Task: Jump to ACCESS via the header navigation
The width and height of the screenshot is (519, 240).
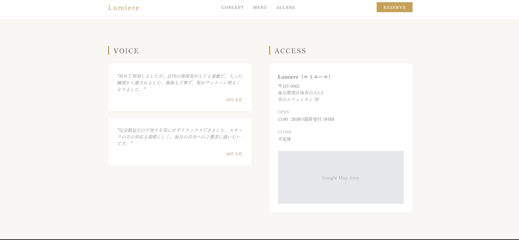Action: 285,7
